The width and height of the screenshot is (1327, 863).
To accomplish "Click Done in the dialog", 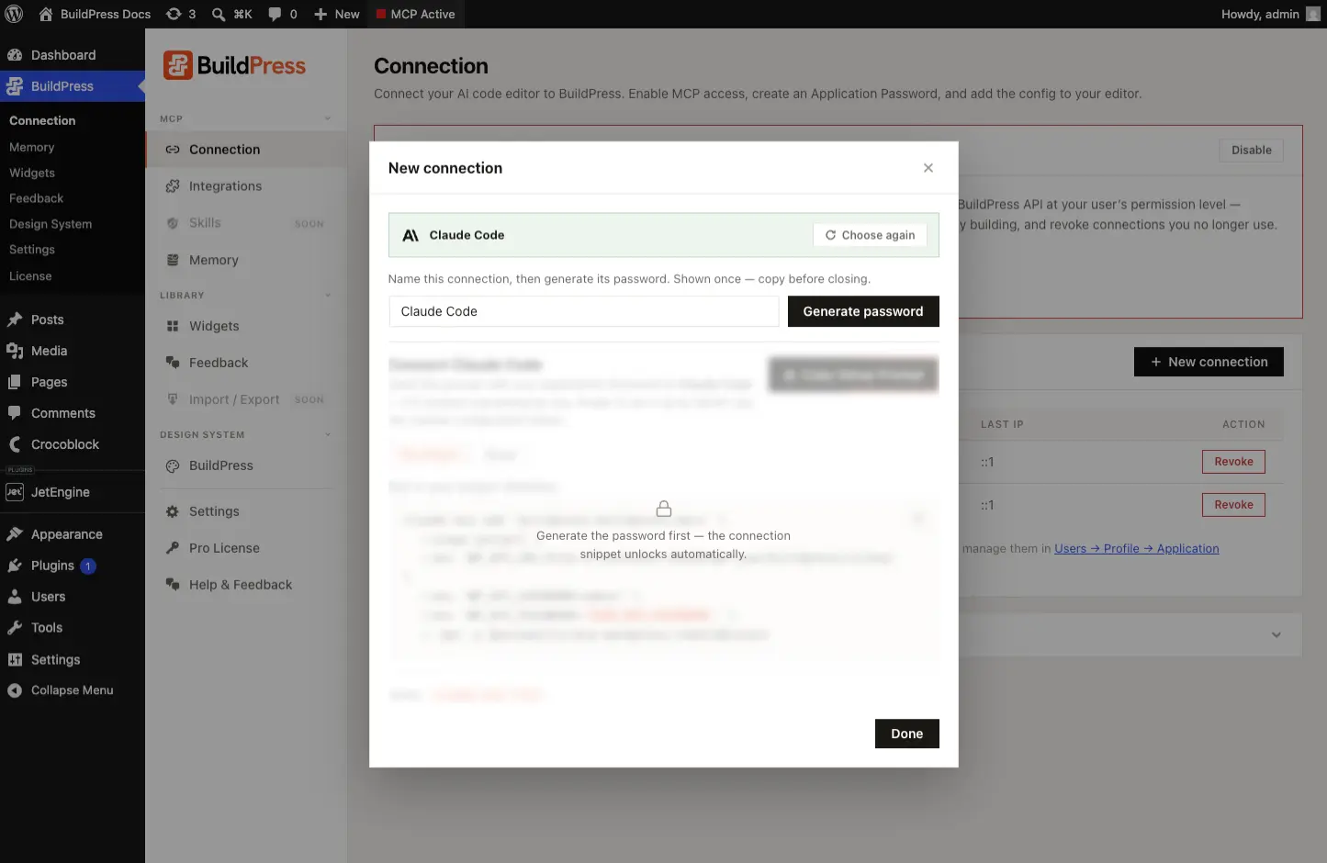I will coord(907,734).
